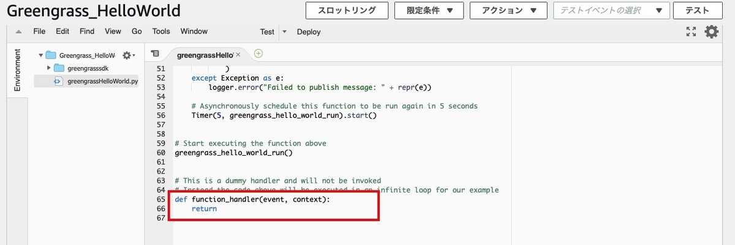
Task: Click 'greengrass_hello_world_run()' on line 60
Action: 234,153
